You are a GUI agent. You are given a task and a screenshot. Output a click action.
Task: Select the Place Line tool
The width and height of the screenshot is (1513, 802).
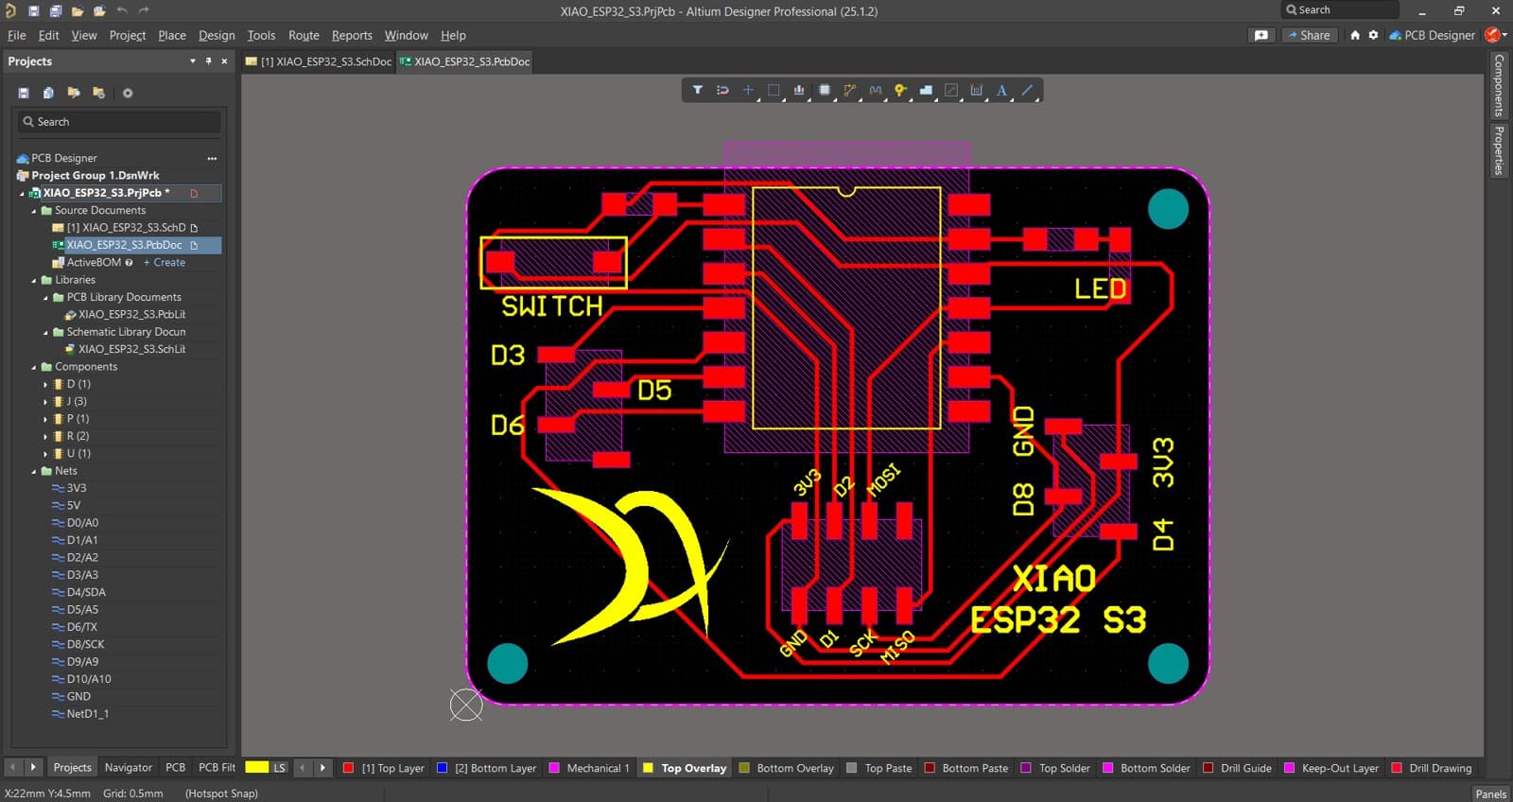pos(1027,91)
